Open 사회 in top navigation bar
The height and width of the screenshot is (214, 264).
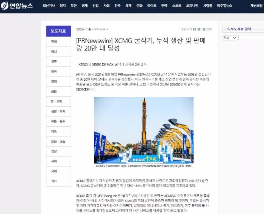pyautogui.click(x=106, y=6)
